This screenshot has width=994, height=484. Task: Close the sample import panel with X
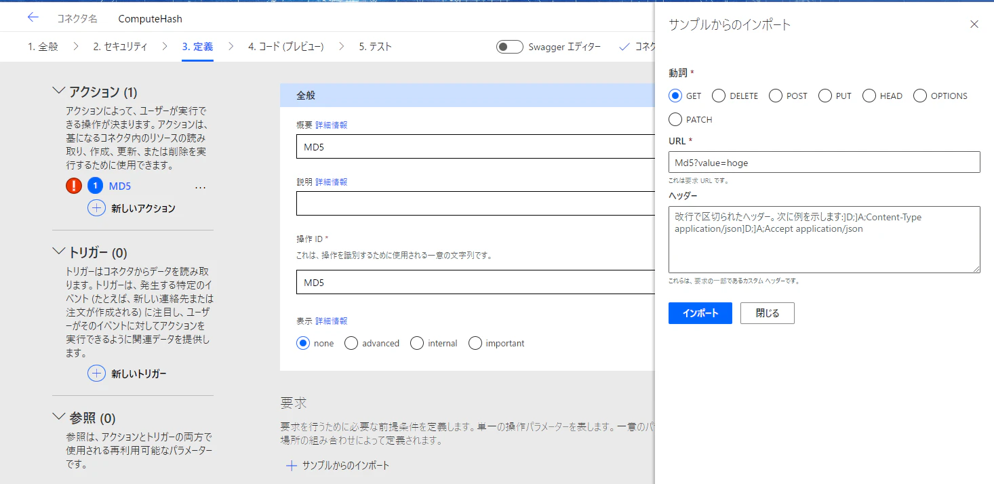click(x=974, y=24)
